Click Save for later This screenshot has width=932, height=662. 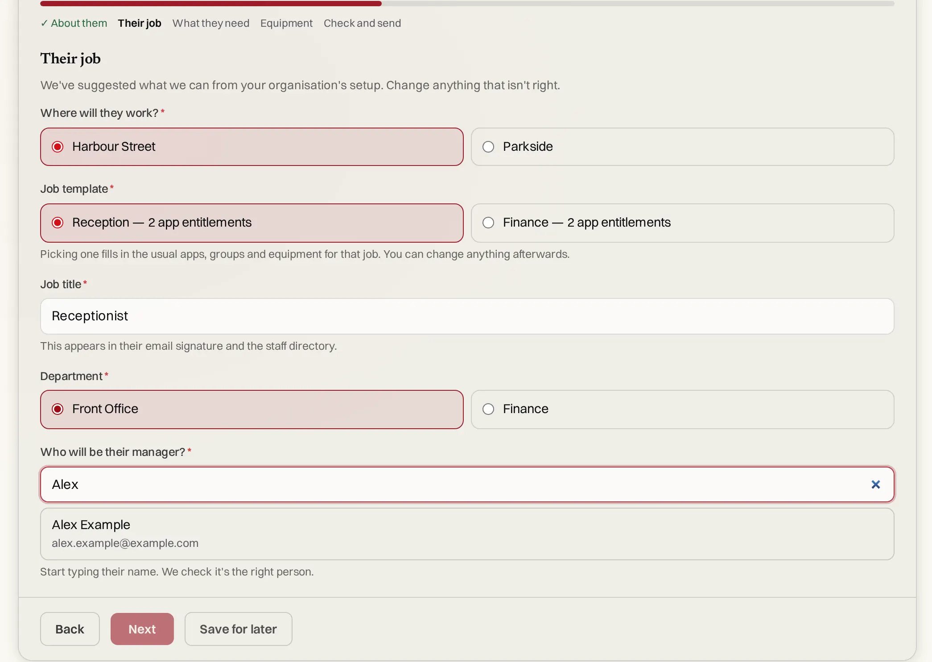click(x=239, y=629)
